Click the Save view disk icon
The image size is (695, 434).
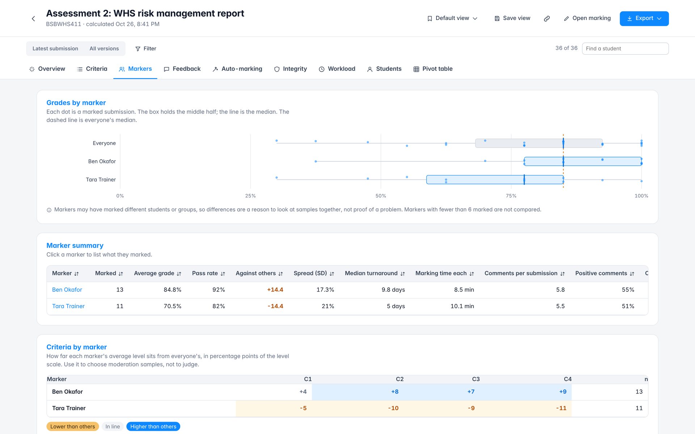pos(497,18)
